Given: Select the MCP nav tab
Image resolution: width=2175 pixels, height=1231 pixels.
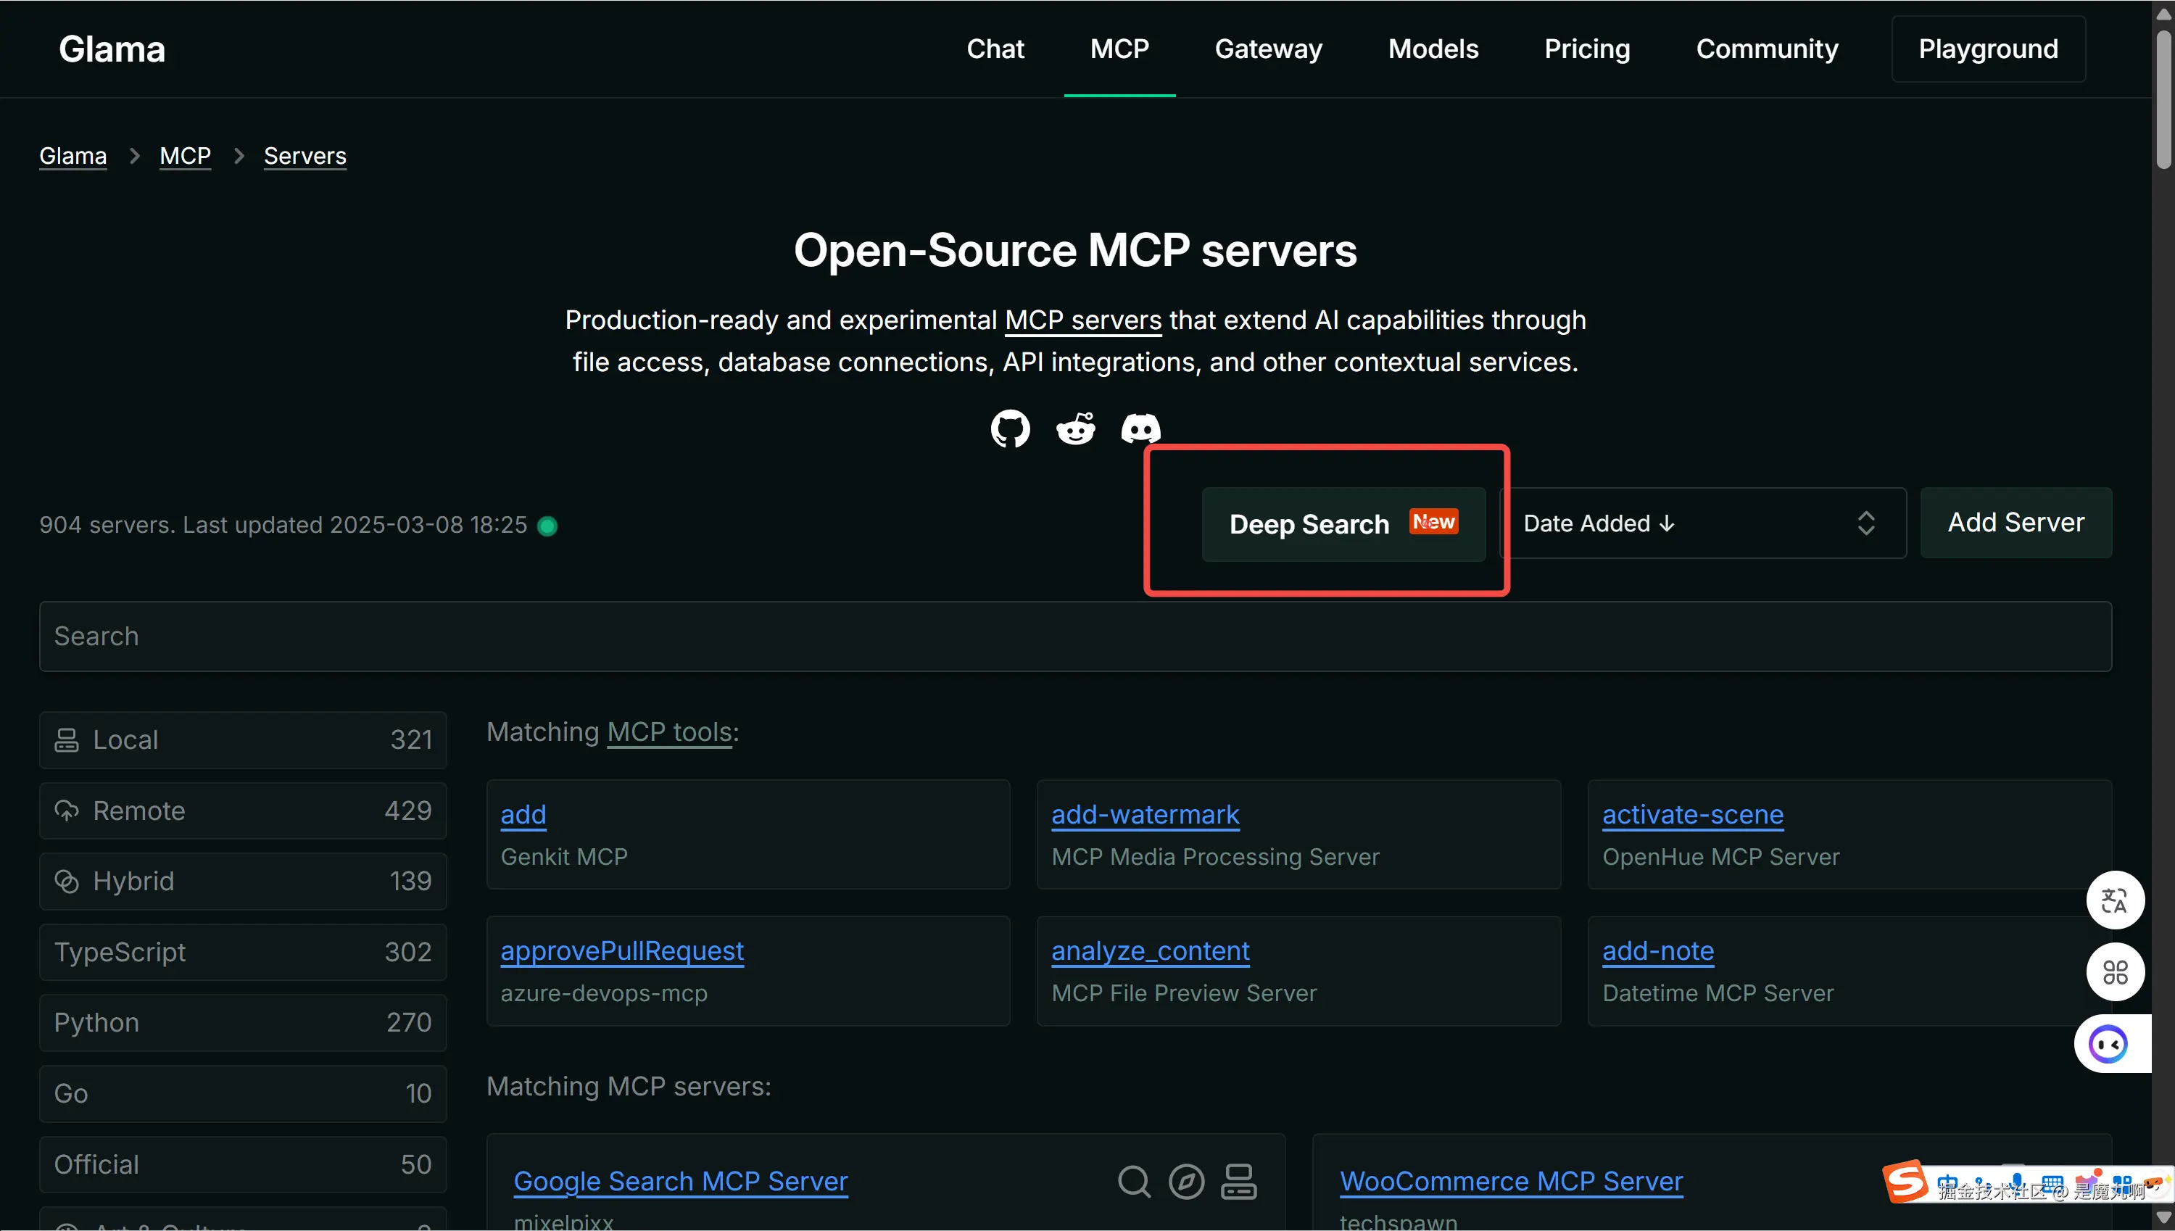Looking at the screenshot, I should coord(1119,49).
